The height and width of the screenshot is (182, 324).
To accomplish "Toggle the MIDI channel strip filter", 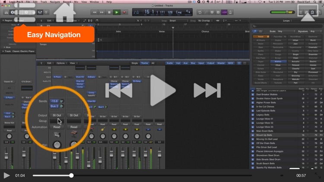I will click(230, 63).
